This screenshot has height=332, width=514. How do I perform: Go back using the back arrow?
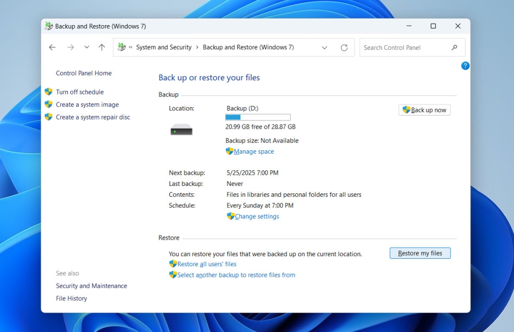pyautogui.click(x=52, y=47)
